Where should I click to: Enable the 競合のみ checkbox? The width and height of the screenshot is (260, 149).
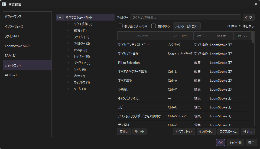coord(154,26)
